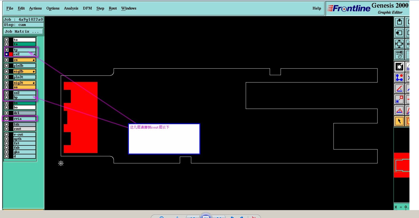Select the bs layer name
The width and height of the screenshot is (419, 218).
point(25,103)
